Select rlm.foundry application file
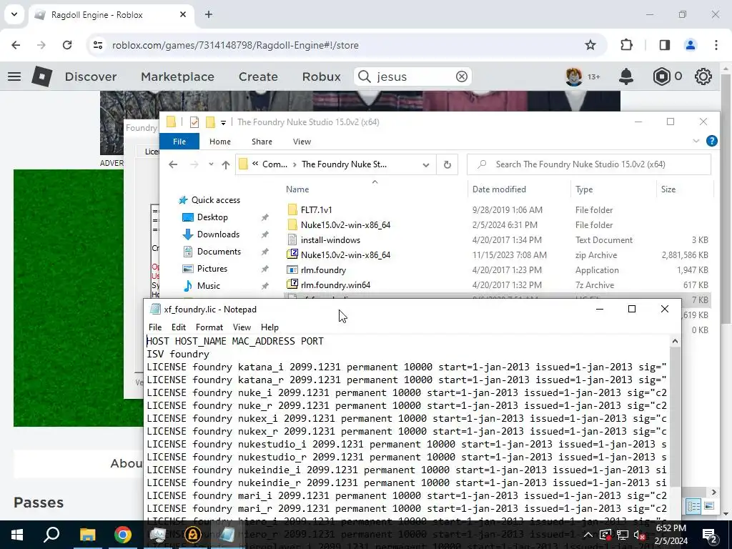 (x=324, y=269)
